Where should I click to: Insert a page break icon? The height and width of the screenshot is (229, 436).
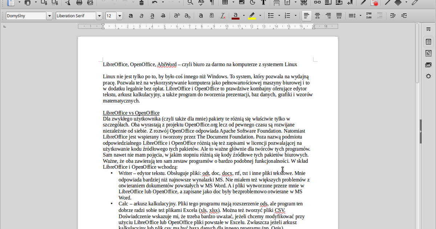[276, 3]
